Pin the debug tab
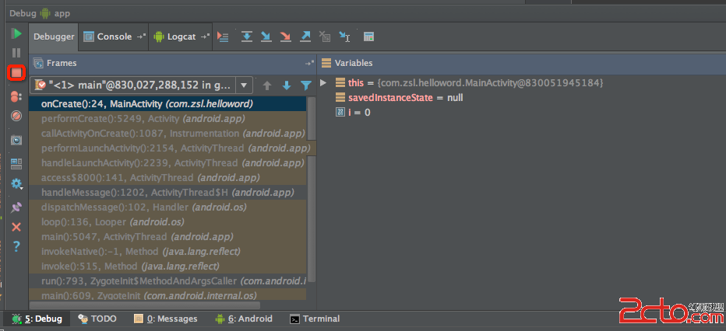The width and height of the screenshot is (726, 331). click(x=16, y=207)
